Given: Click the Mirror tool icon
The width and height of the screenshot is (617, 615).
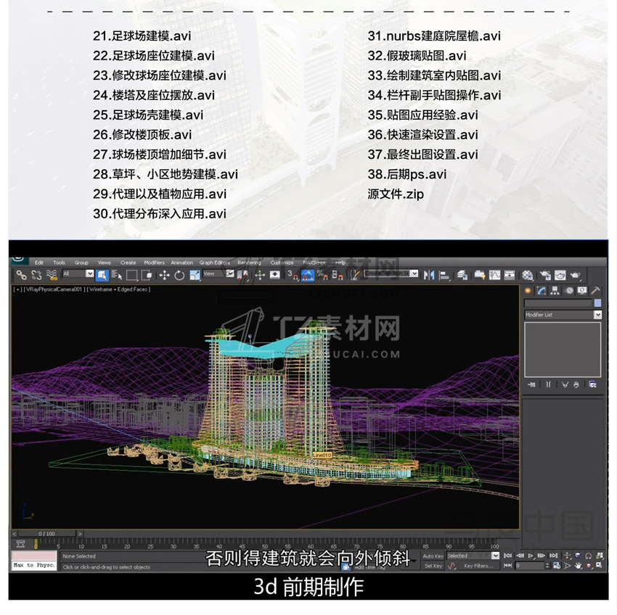Looking at the screenshot, I should pos(429,275).
